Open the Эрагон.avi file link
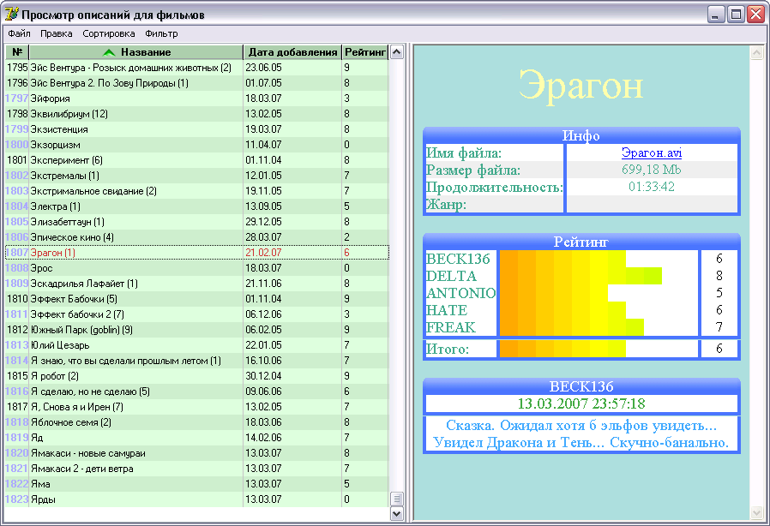 coord(652,152)
